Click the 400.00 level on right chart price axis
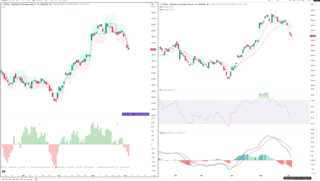Viewport: 320px width, 181px height. [x=313, y=15]
